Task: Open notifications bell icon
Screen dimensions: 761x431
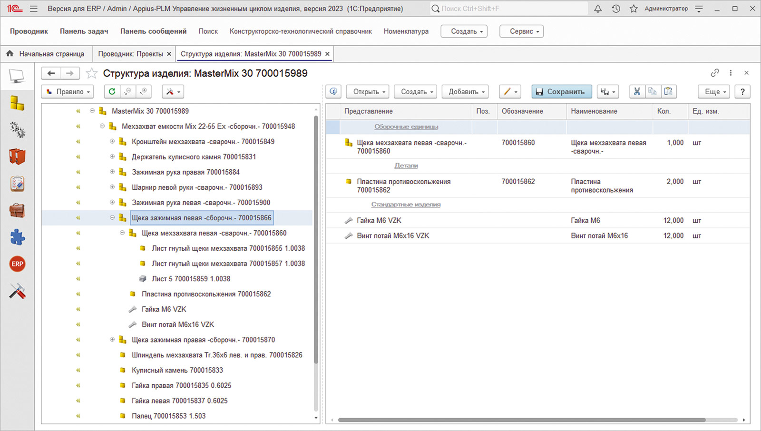Action: (598, 9)
